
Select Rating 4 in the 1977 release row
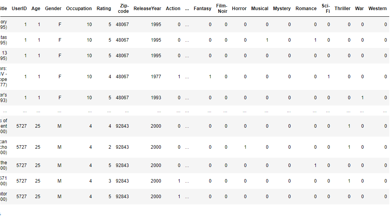pyautogui.click(x=110, y=77)
